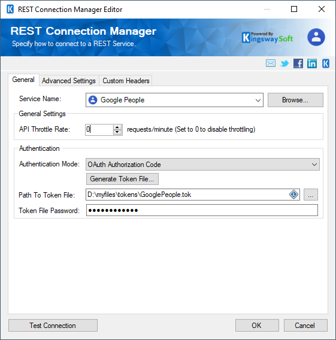Click the email envelope icon
The width and height of the screenshot is (336, 340).
(x=271, y=63)
